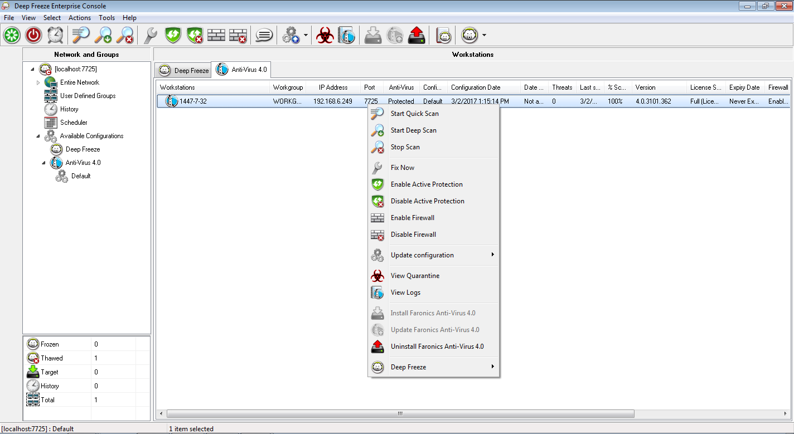Choose Uninstall Faronics Anti-Virus 4.0 menu entry
This screenshot has width=794, height=434.
434,347
